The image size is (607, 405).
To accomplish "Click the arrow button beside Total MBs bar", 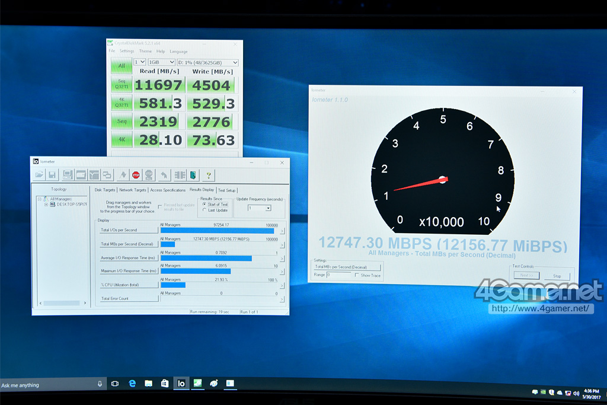I will 282,245.
